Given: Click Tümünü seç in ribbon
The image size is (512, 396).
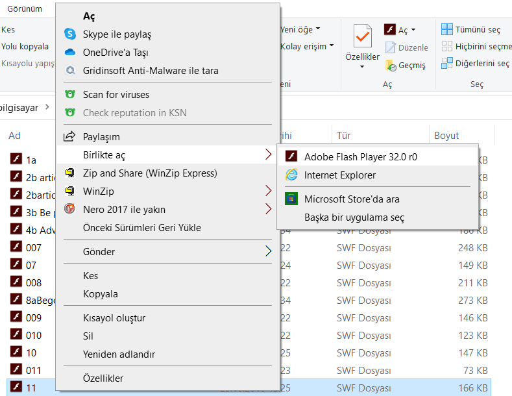Looking at the screenshot, I should coord(471,30).
